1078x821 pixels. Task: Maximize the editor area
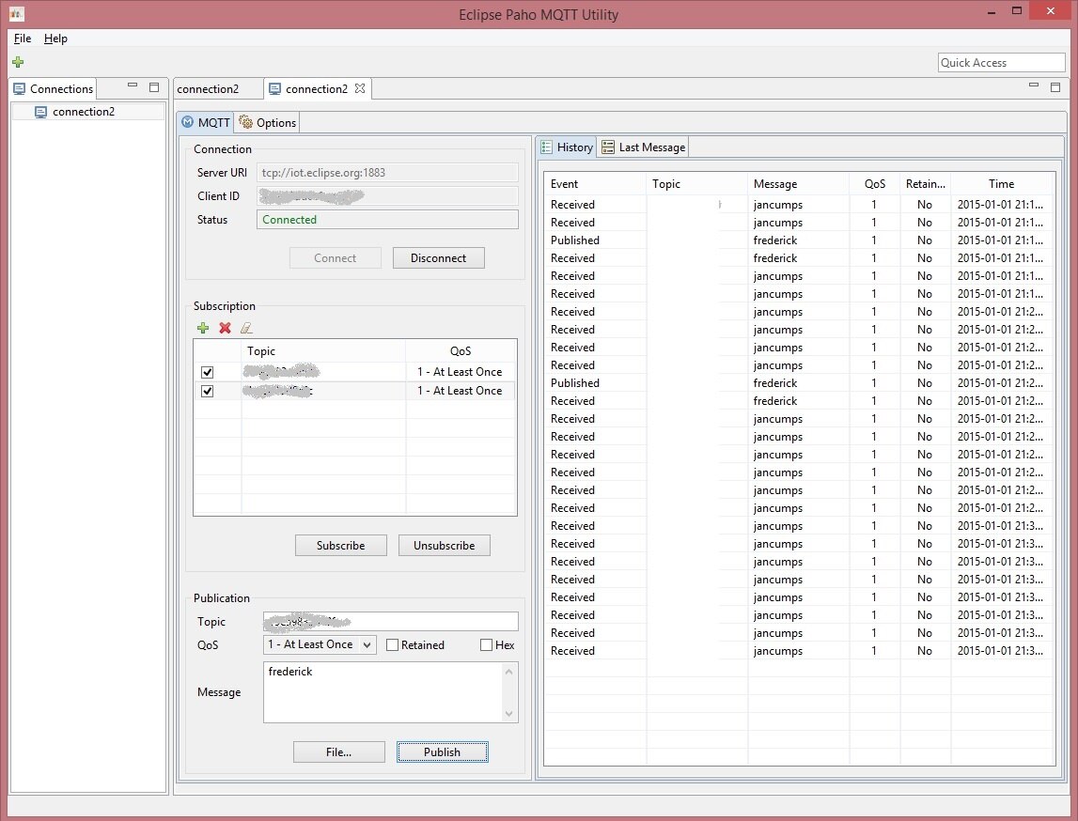(1056, 87)
